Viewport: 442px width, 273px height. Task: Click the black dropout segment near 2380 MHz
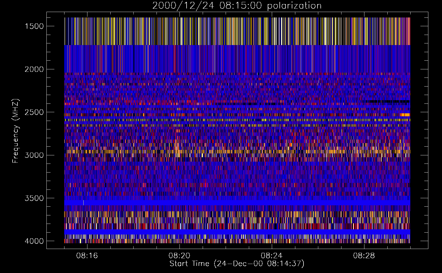(x=388, y=101)
